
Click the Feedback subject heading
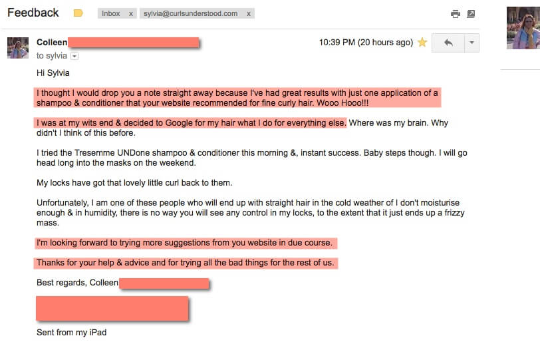pyautogui.click(x=33, y=13)
